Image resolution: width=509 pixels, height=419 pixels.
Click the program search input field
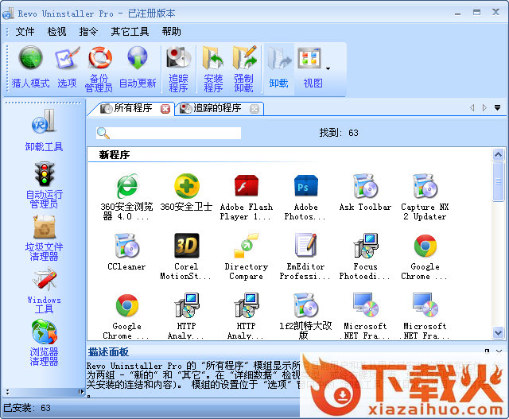[x=169, y=133]
